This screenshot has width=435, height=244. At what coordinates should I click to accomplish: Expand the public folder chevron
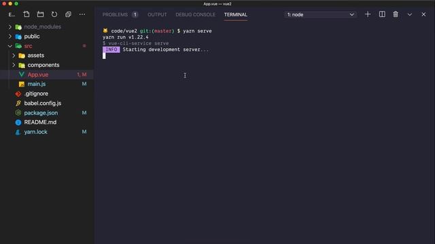[10, 37]
